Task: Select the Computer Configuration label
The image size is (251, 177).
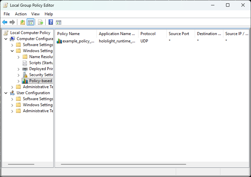Action: point(35,39)
